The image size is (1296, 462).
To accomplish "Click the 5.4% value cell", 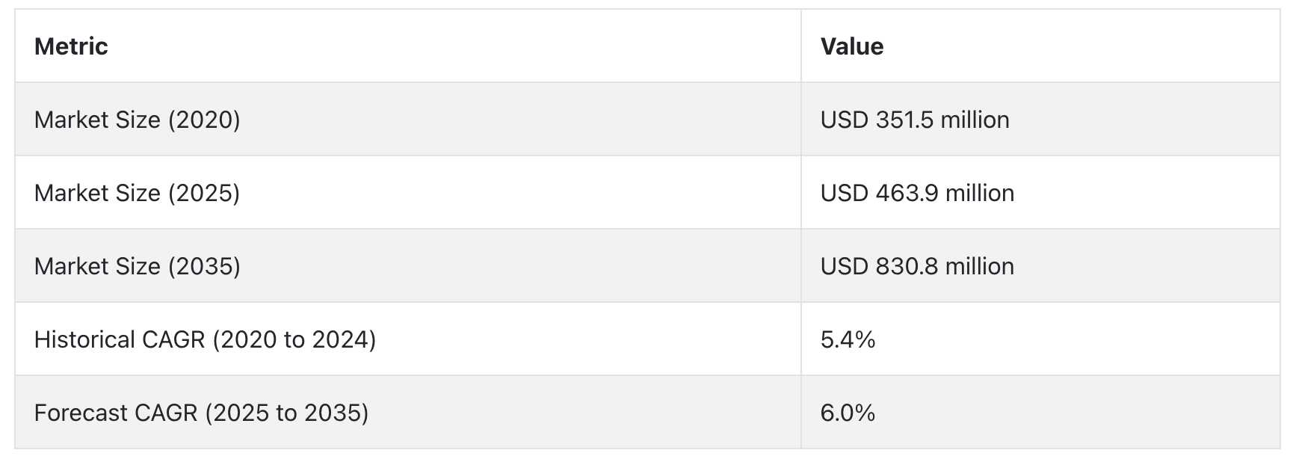I will (1040, 339).
